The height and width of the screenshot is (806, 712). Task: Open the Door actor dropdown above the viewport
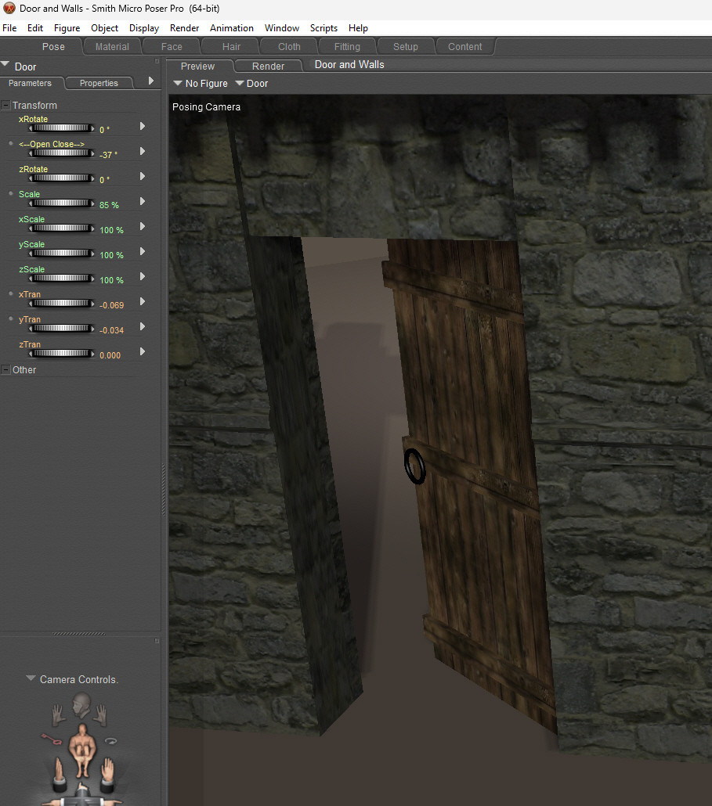(240, 83)
